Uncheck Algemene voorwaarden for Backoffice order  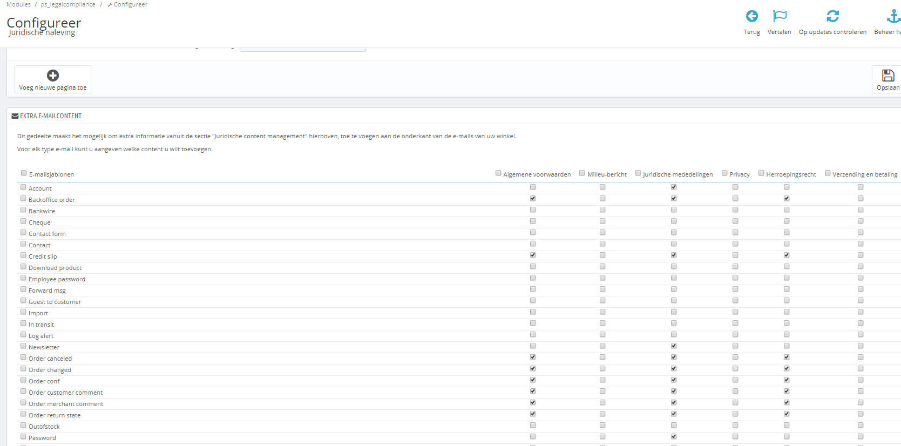[533, 199]
